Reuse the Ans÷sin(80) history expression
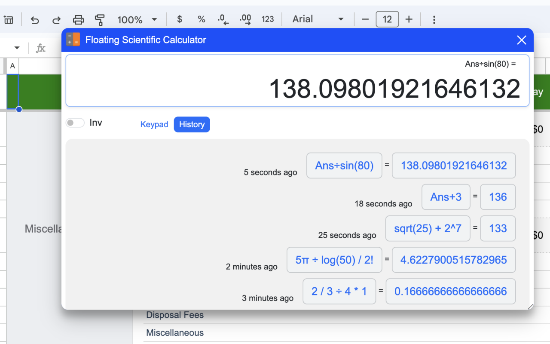Screen dimensions: 550x344 (344, 166)
